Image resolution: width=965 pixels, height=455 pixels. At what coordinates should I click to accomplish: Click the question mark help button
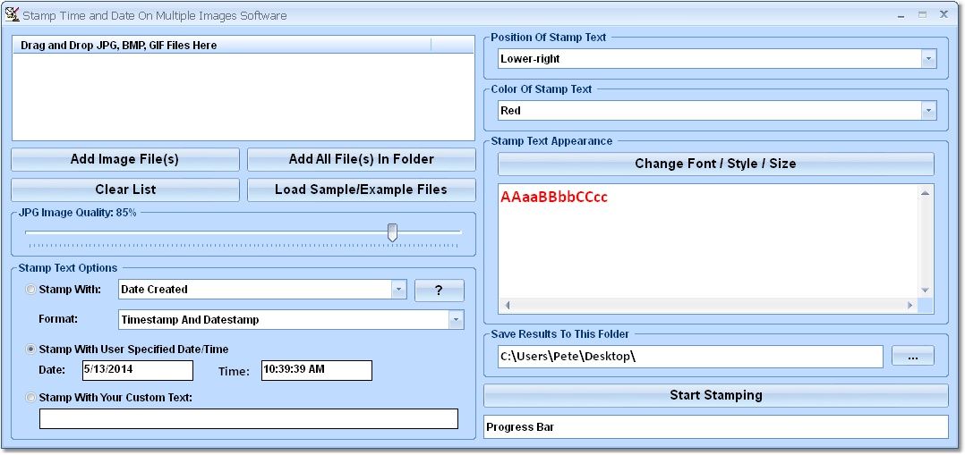pos(439,291)
